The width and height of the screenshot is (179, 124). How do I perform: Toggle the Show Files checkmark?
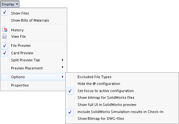point(5,12)
